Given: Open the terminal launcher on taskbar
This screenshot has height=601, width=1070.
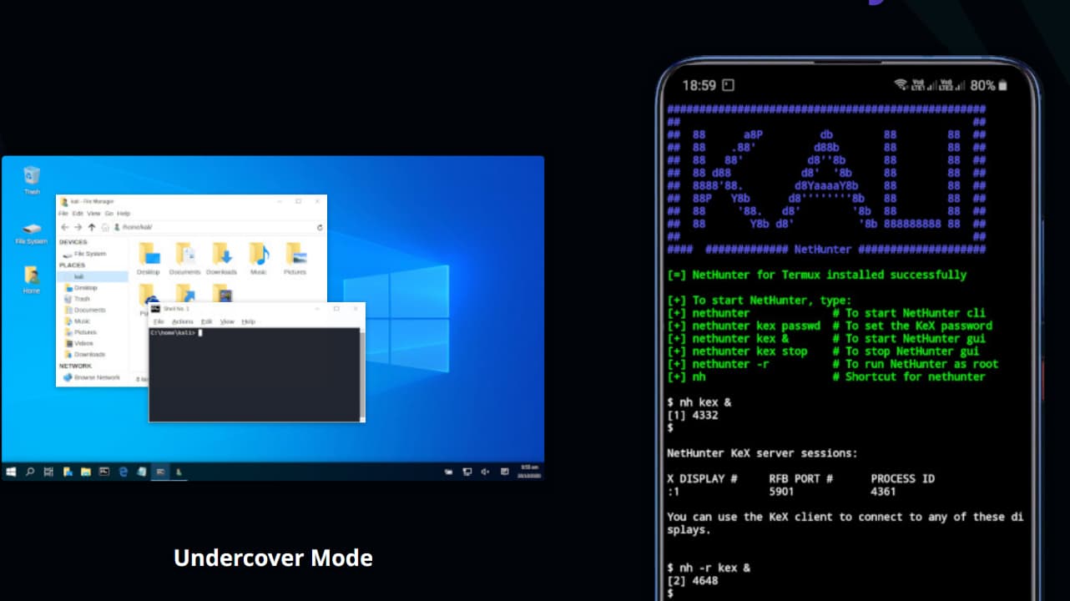Looking at the screenshot, I should tap(104, 472).
